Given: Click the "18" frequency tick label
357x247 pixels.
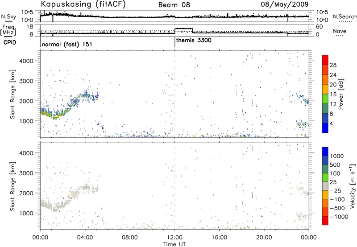Looking at the screenshot, I should click(30, 27).
